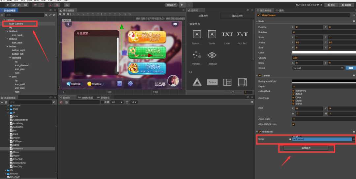Collapse the Node section in the inspector
This screenshot has height=179, width=356.
257,21
